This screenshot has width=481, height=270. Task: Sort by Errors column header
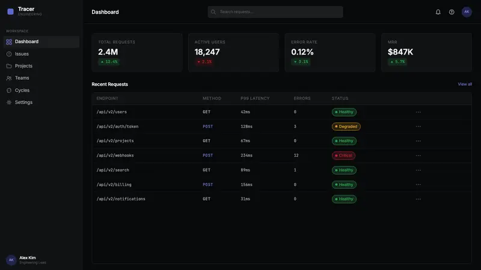[x=302, y=98]
